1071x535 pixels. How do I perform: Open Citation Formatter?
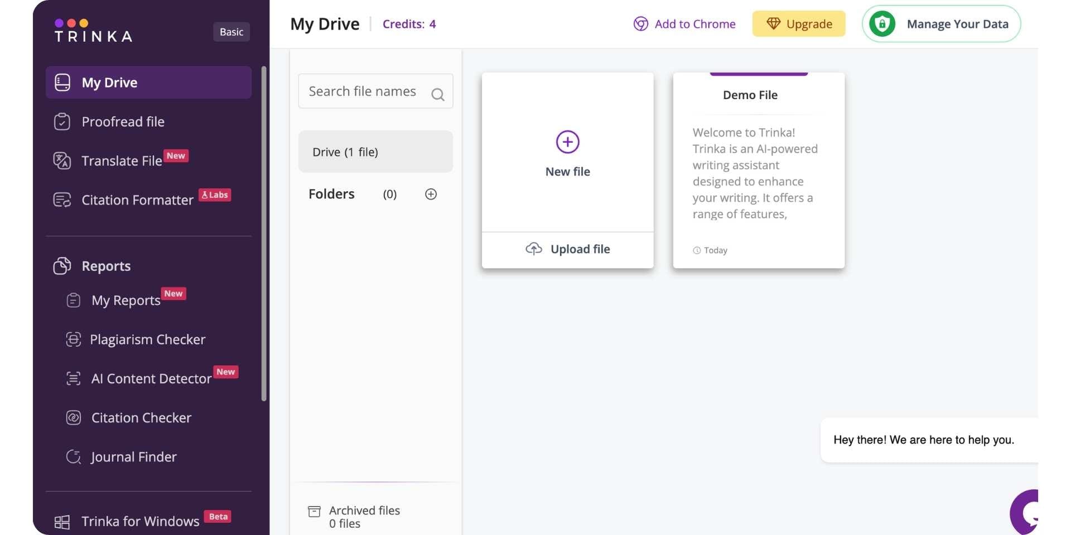(x=148, y=200)
